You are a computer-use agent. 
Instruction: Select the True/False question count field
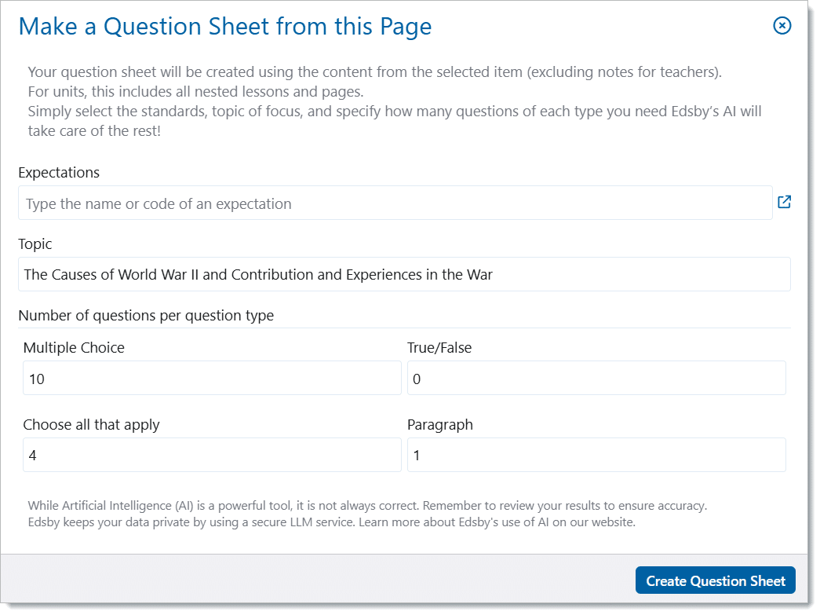click(596, 379)
